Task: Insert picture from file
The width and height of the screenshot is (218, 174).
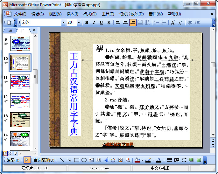Action: coord(128,160)
